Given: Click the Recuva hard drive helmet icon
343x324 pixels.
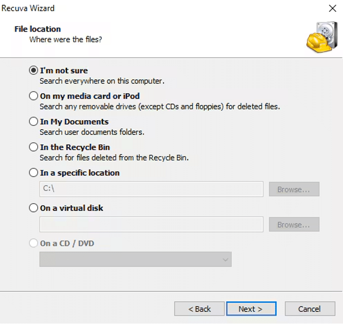Looking at the screenshot, I should pos(322,37).
